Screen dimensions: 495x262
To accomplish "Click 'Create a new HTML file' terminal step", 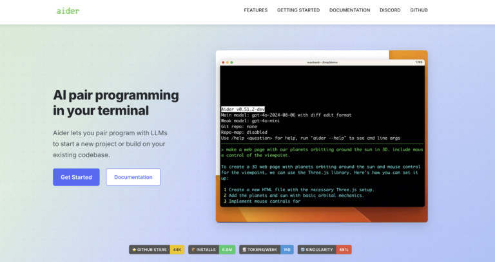I will (x=299, y=190).
